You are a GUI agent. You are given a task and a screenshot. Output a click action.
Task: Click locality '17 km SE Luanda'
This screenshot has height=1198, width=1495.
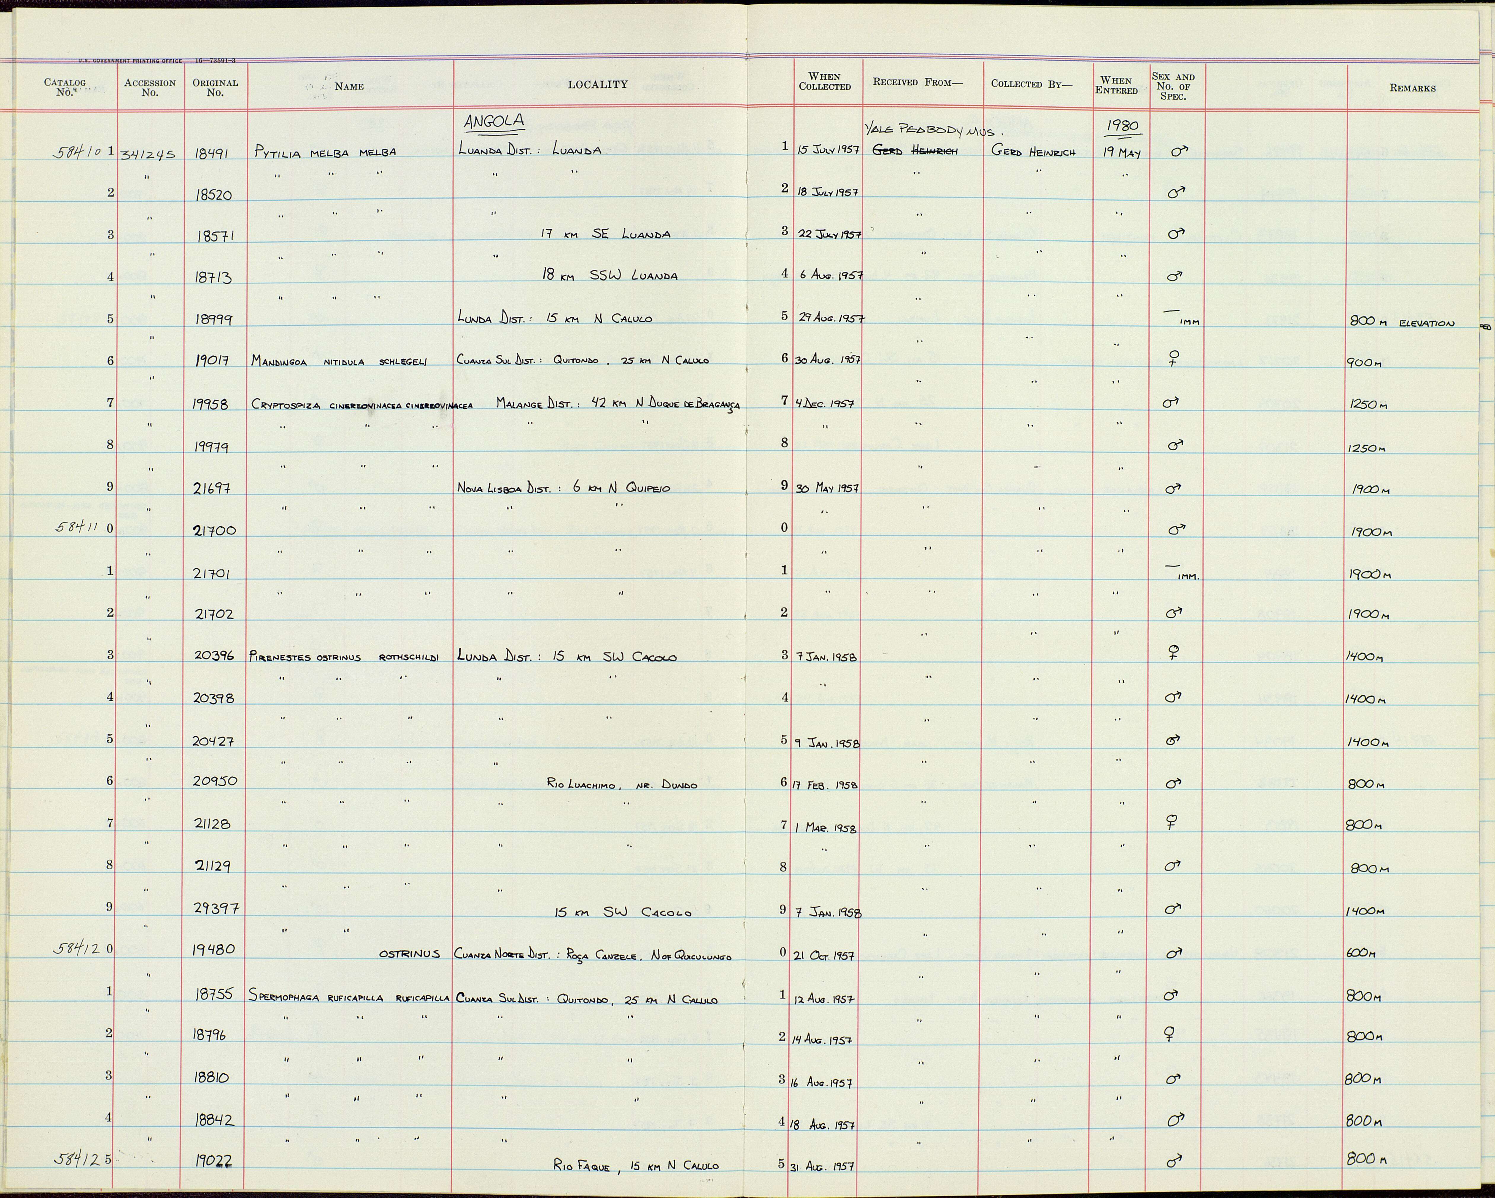pos(605,234)
